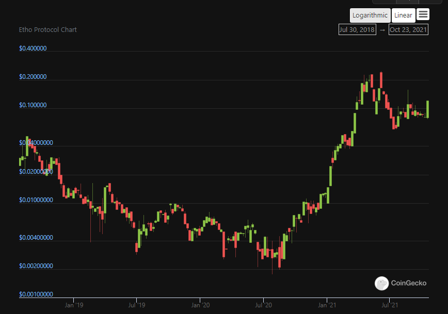Edit the Oct 23, 2021 end date
The height and width of the screenshot is (314, 448).
[x=408, y=29]
